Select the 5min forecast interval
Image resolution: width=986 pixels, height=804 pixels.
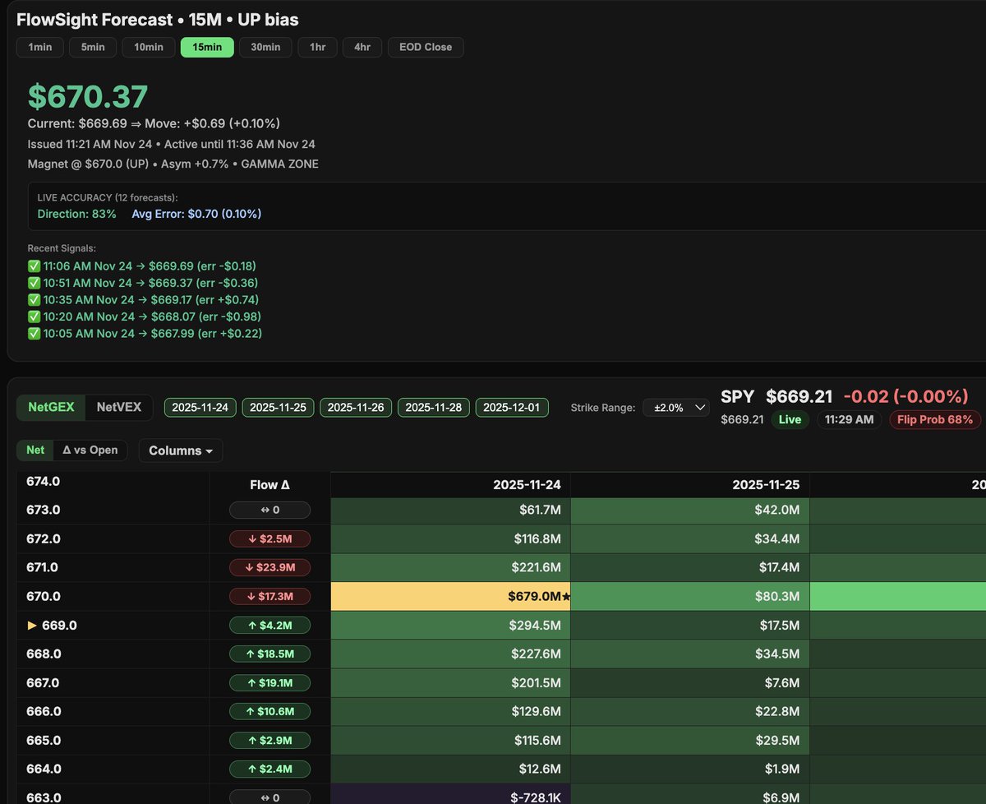click(x=92, y=47)
